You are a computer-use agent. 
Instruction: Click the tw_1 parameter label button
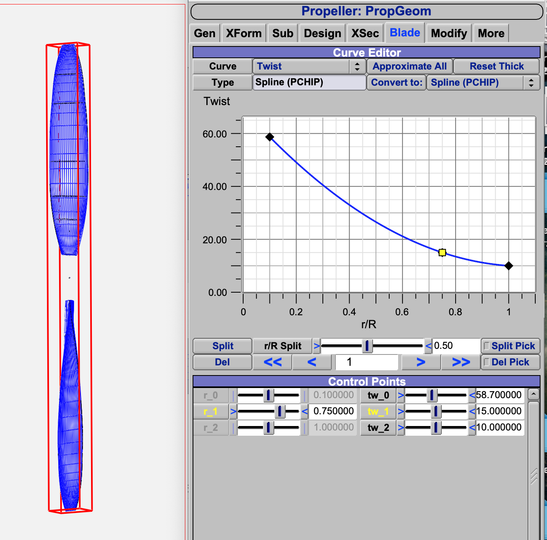[378, 411]
